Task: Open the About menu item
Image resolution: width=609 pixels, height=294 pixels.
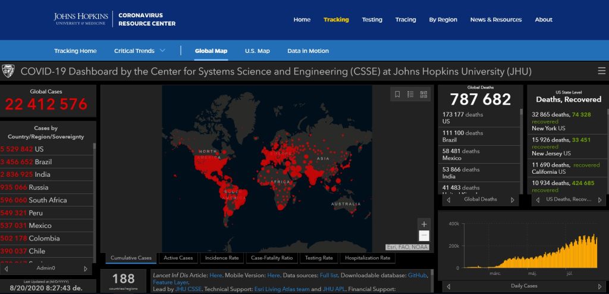Action: pos(544,20)
